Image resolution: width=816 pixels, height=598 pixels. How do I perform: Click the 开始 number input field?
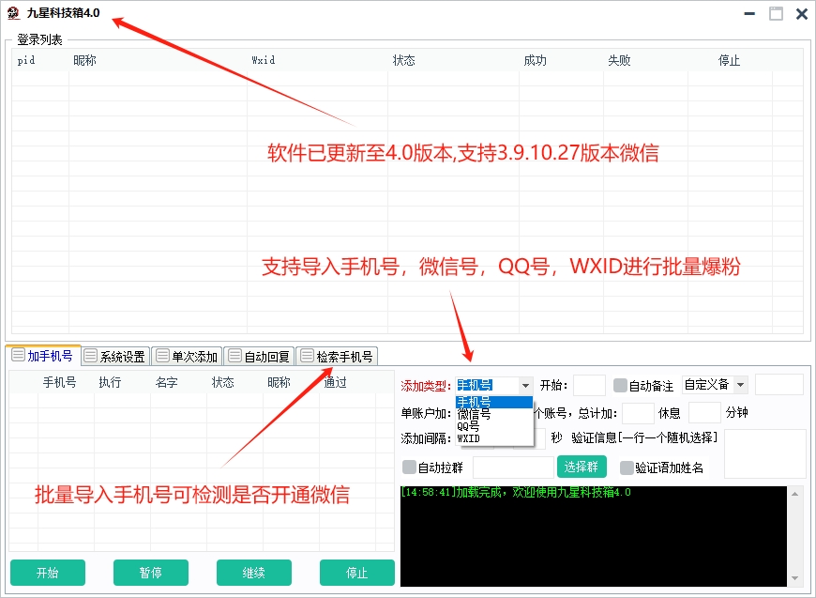pos(589,386)
